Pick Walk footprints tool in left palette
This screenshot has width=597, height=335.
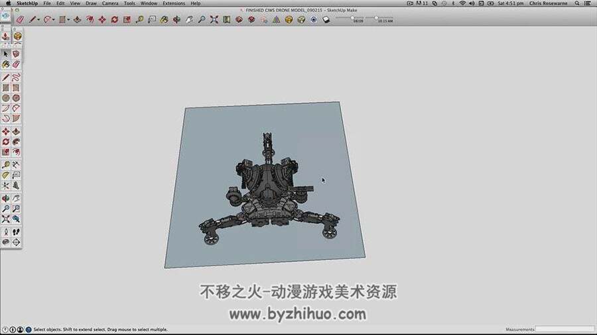coord(16,232)
